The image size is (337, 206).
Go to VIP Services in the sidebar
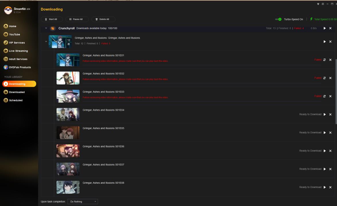pos(14,43)
